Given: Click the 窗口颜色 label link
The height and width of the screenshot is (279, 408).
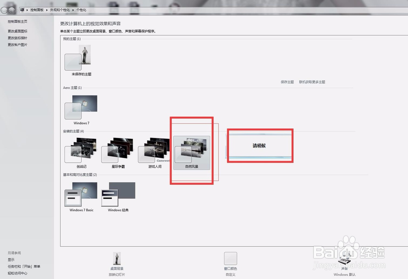Looking at the screenshot, I should pyautogui.click(x=231, y=268).
